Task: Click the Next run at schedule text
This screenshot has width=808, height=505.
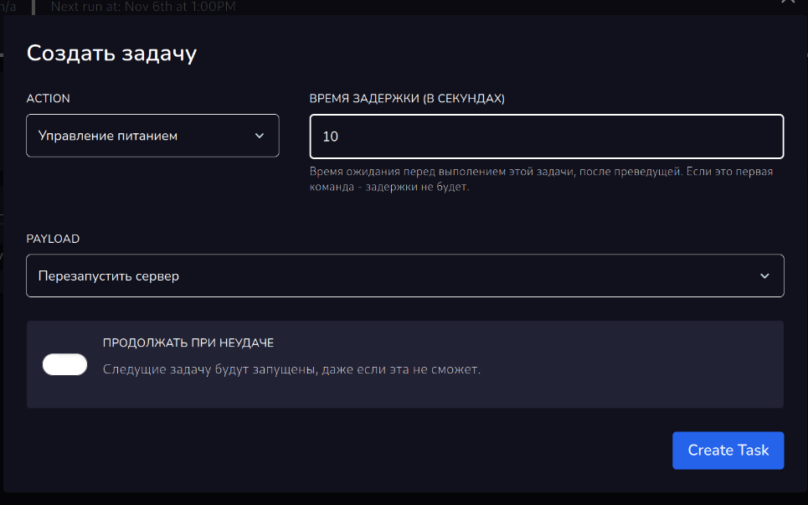Action: pyautogui.click(x=143, y=8)
